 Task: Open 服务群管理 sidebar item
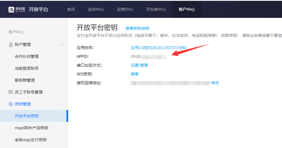pos(25,80)
